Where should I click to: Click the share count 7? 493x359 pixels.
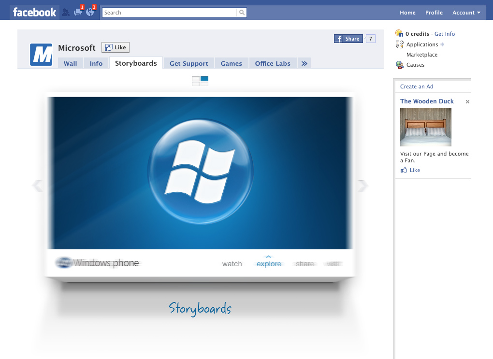click(371, 39)
